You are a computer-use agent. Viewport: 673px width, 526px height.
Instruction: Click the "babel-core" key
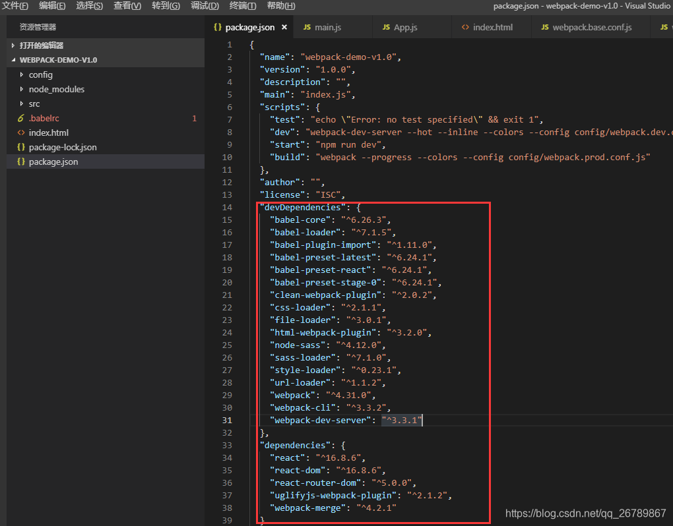tap(300, 220)
